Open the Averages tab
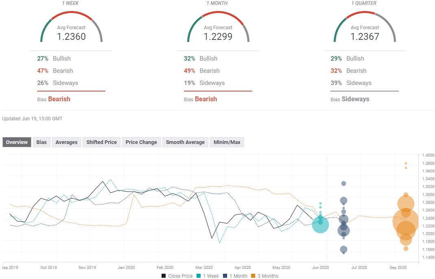Screen dimensions: 435x279 (x=67, y=142)
